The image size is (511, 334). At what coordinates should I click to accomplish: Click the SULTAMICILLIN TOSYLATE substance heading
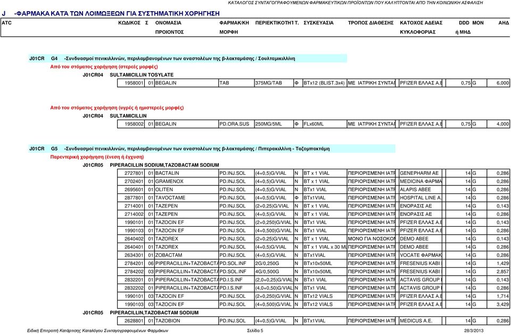click(142, 75)
